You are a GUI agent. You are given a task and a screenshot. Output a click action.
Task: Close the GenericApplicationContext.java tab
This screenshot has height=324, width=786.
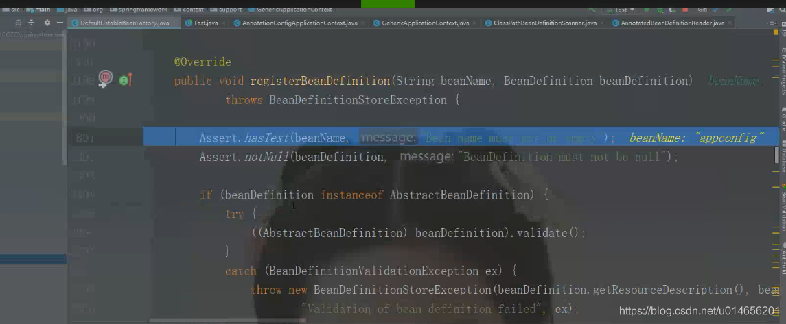(475, 23)
